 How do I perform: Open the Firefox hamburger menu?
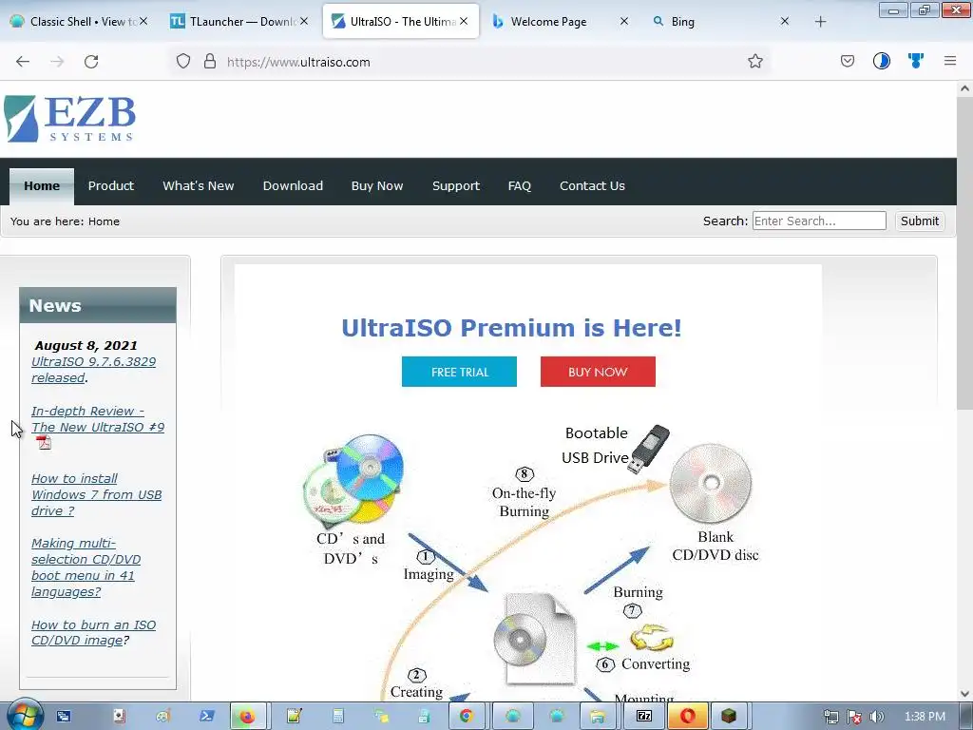point(949,61)
